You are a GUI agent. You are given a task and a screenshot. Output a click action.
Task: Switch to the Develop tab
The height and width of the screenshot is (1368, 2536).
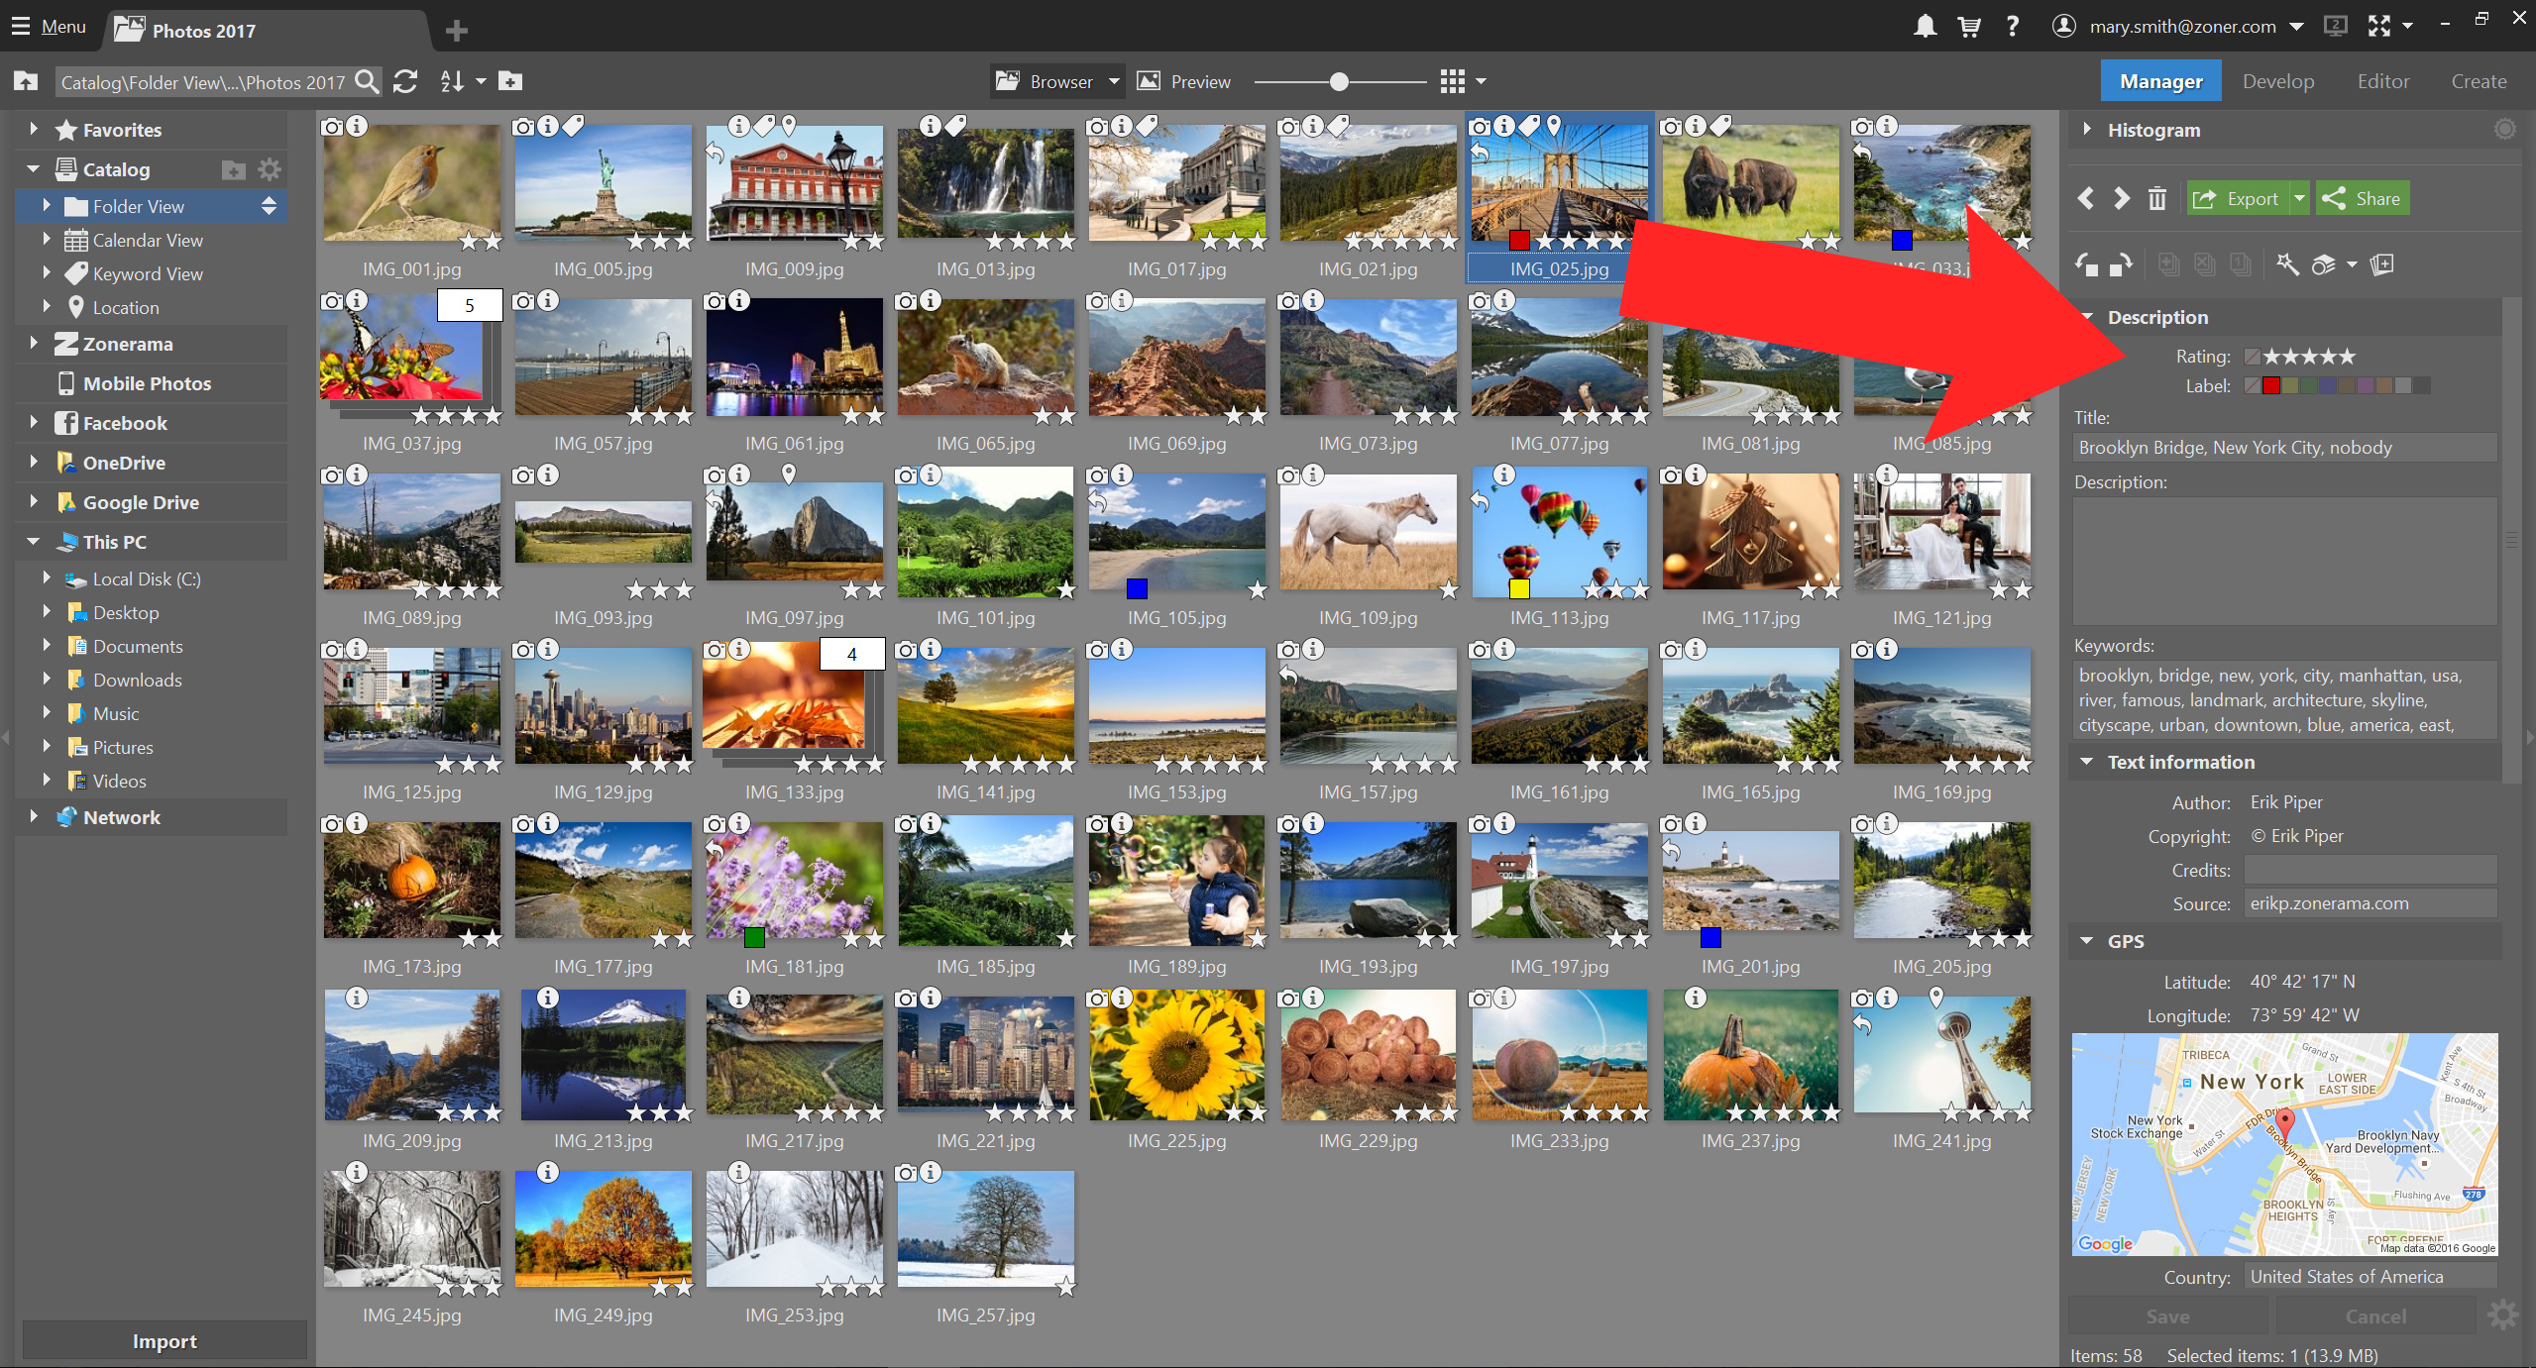2276,80
